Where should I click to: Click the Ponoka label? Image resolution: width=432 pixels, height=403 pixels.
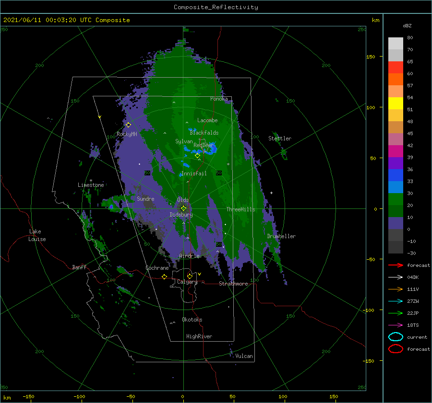[219, 99]
